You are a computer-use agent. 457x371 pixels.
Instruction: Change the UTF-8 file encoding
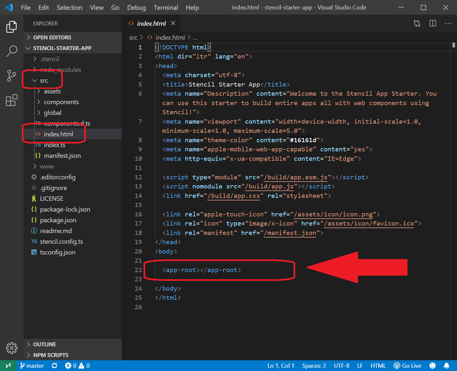[341, 366]
